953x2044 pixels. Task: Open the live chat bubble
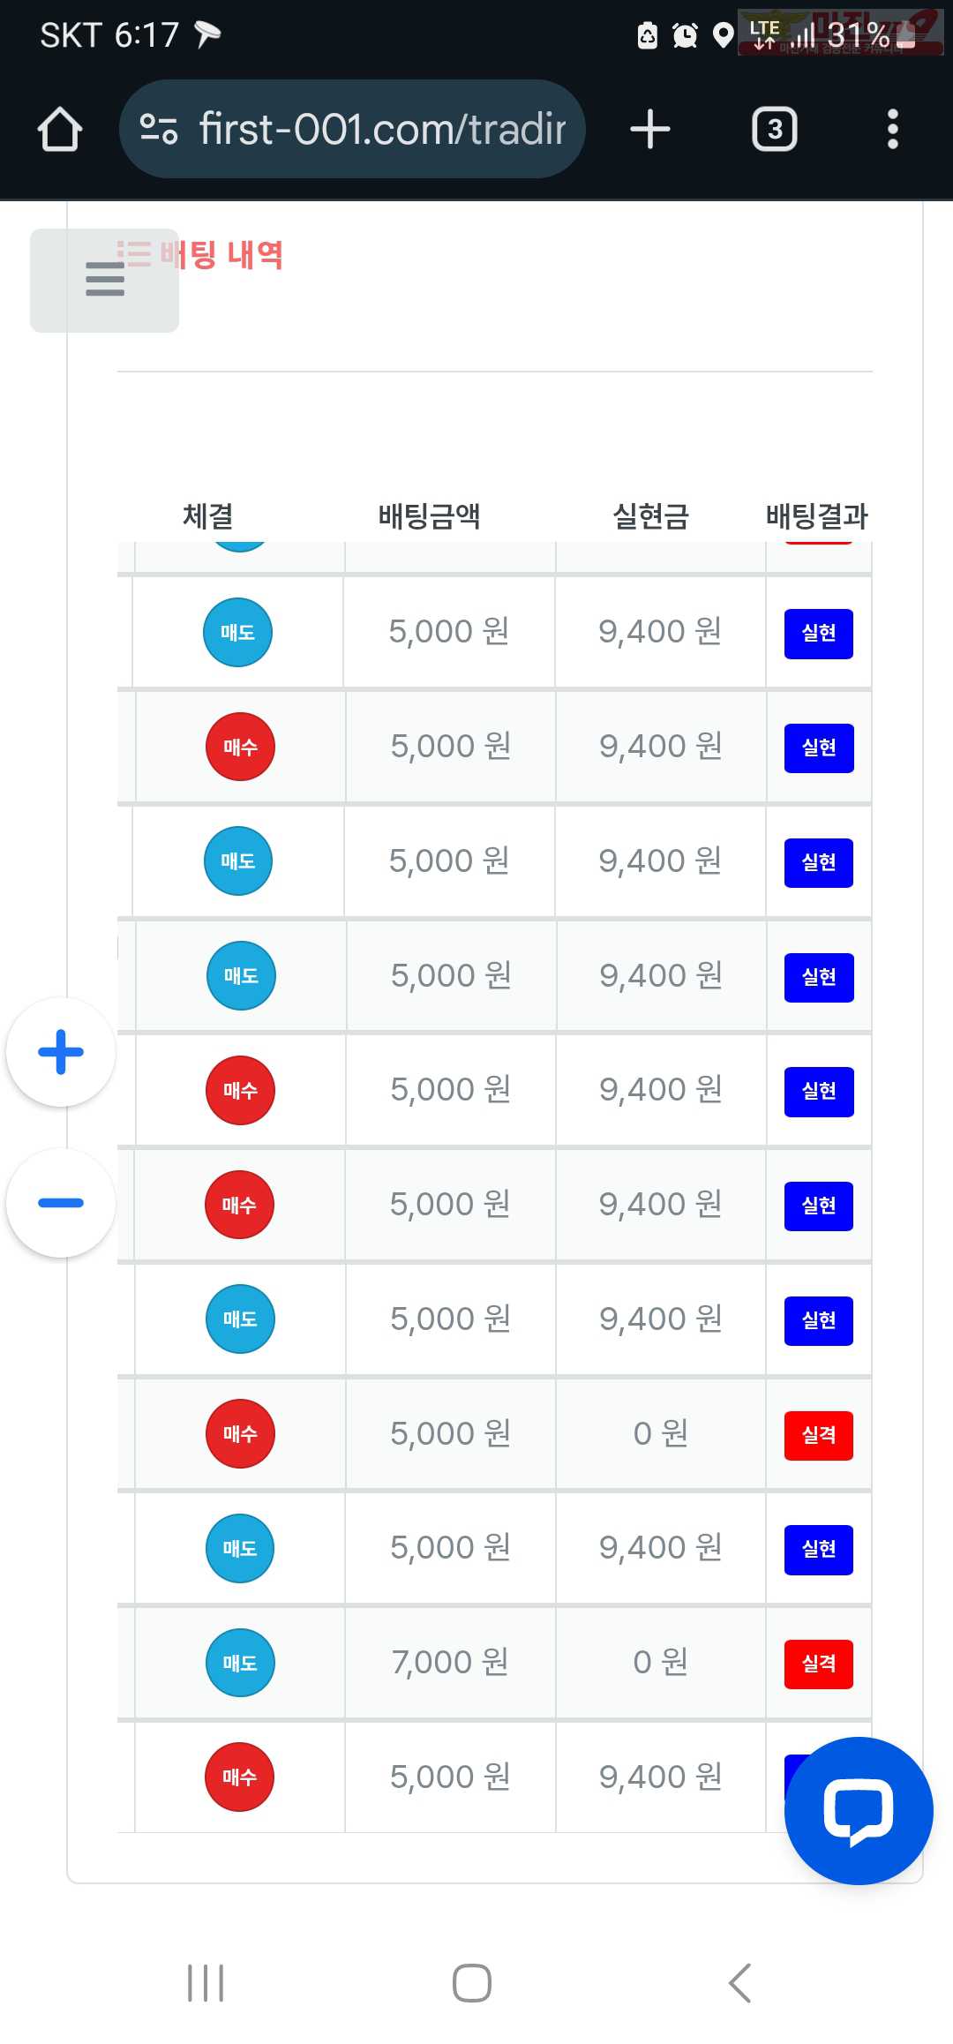[859, 1811]
